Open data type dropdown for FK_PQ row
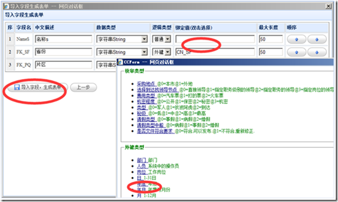The image size is (338, 202). (x=106, y=65)
